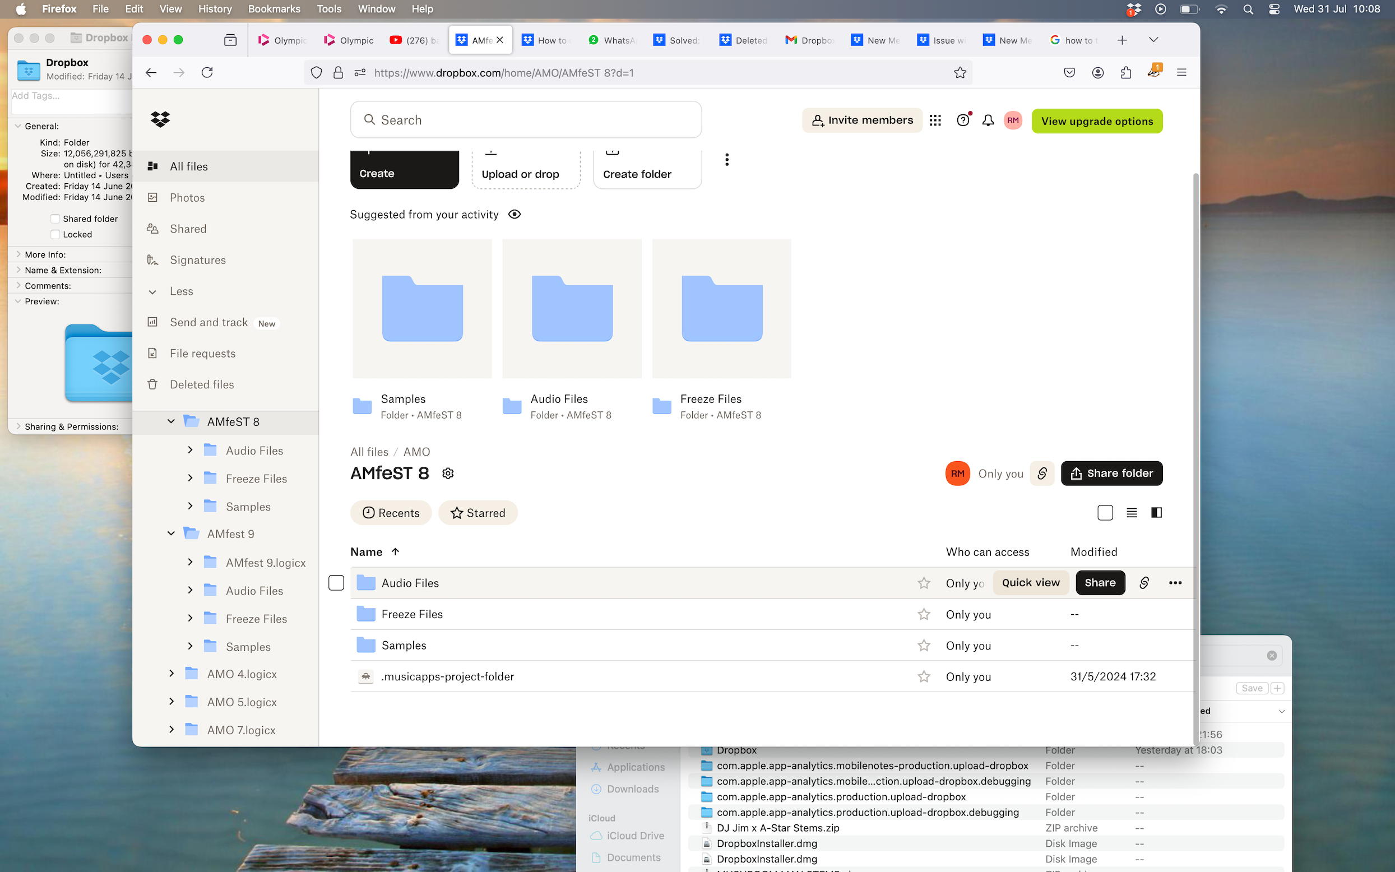Go back in Firefox

[151, 73]
